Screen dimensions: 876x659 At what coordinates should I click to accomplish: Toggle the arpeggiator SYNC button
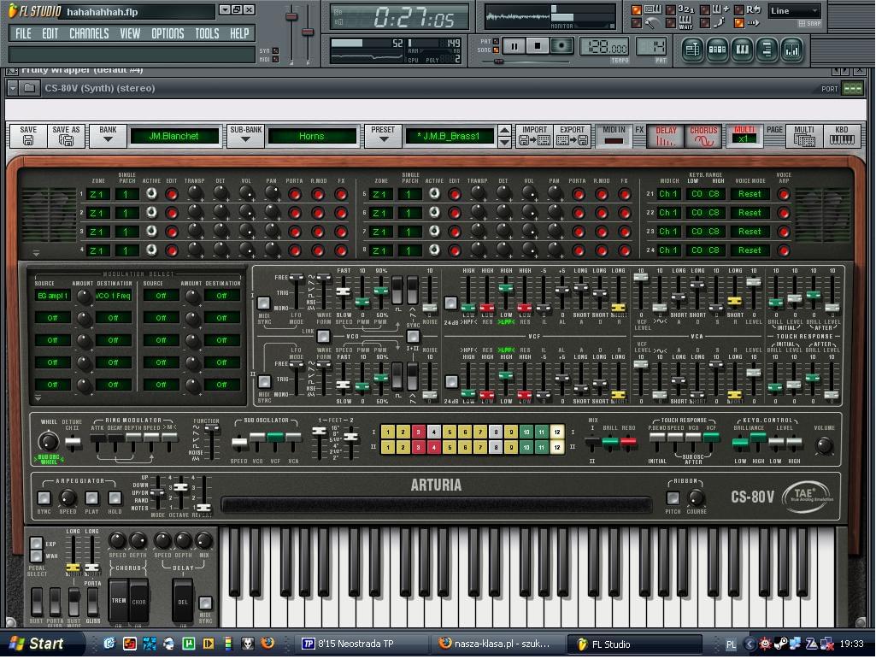click(x=44, y=497)
